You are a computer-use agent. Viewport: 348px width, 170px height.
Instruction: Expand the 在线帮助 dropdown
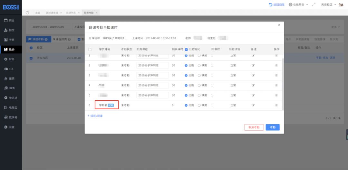click(x=298, y=5)
